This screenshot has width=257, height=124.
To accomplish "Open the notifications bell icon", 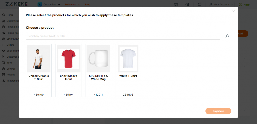I will [199, 5].
